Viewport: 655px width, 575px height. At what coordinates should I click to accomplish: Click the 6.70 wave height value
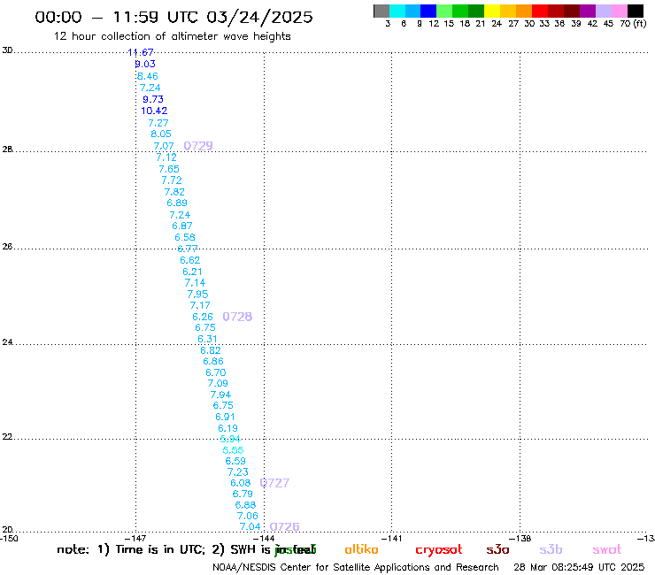[x=216, y=372]
